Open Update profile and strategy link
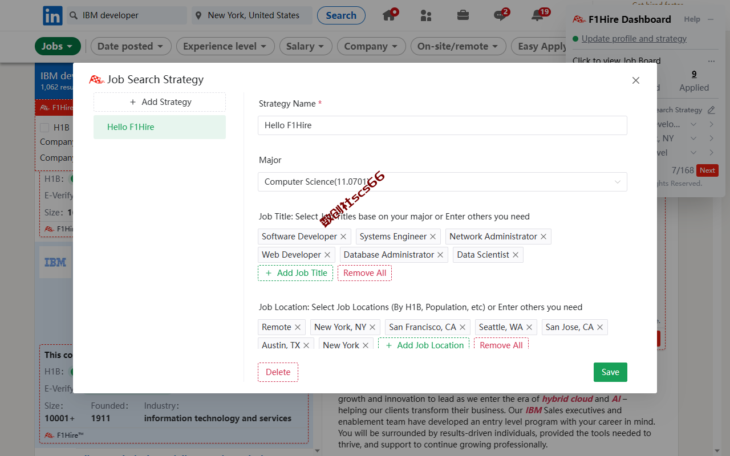Viewport: 730px width, 456px height. click(634, 39)
